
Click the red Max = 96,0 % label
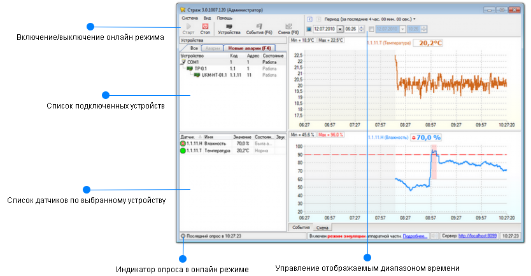tap(330, 135)
